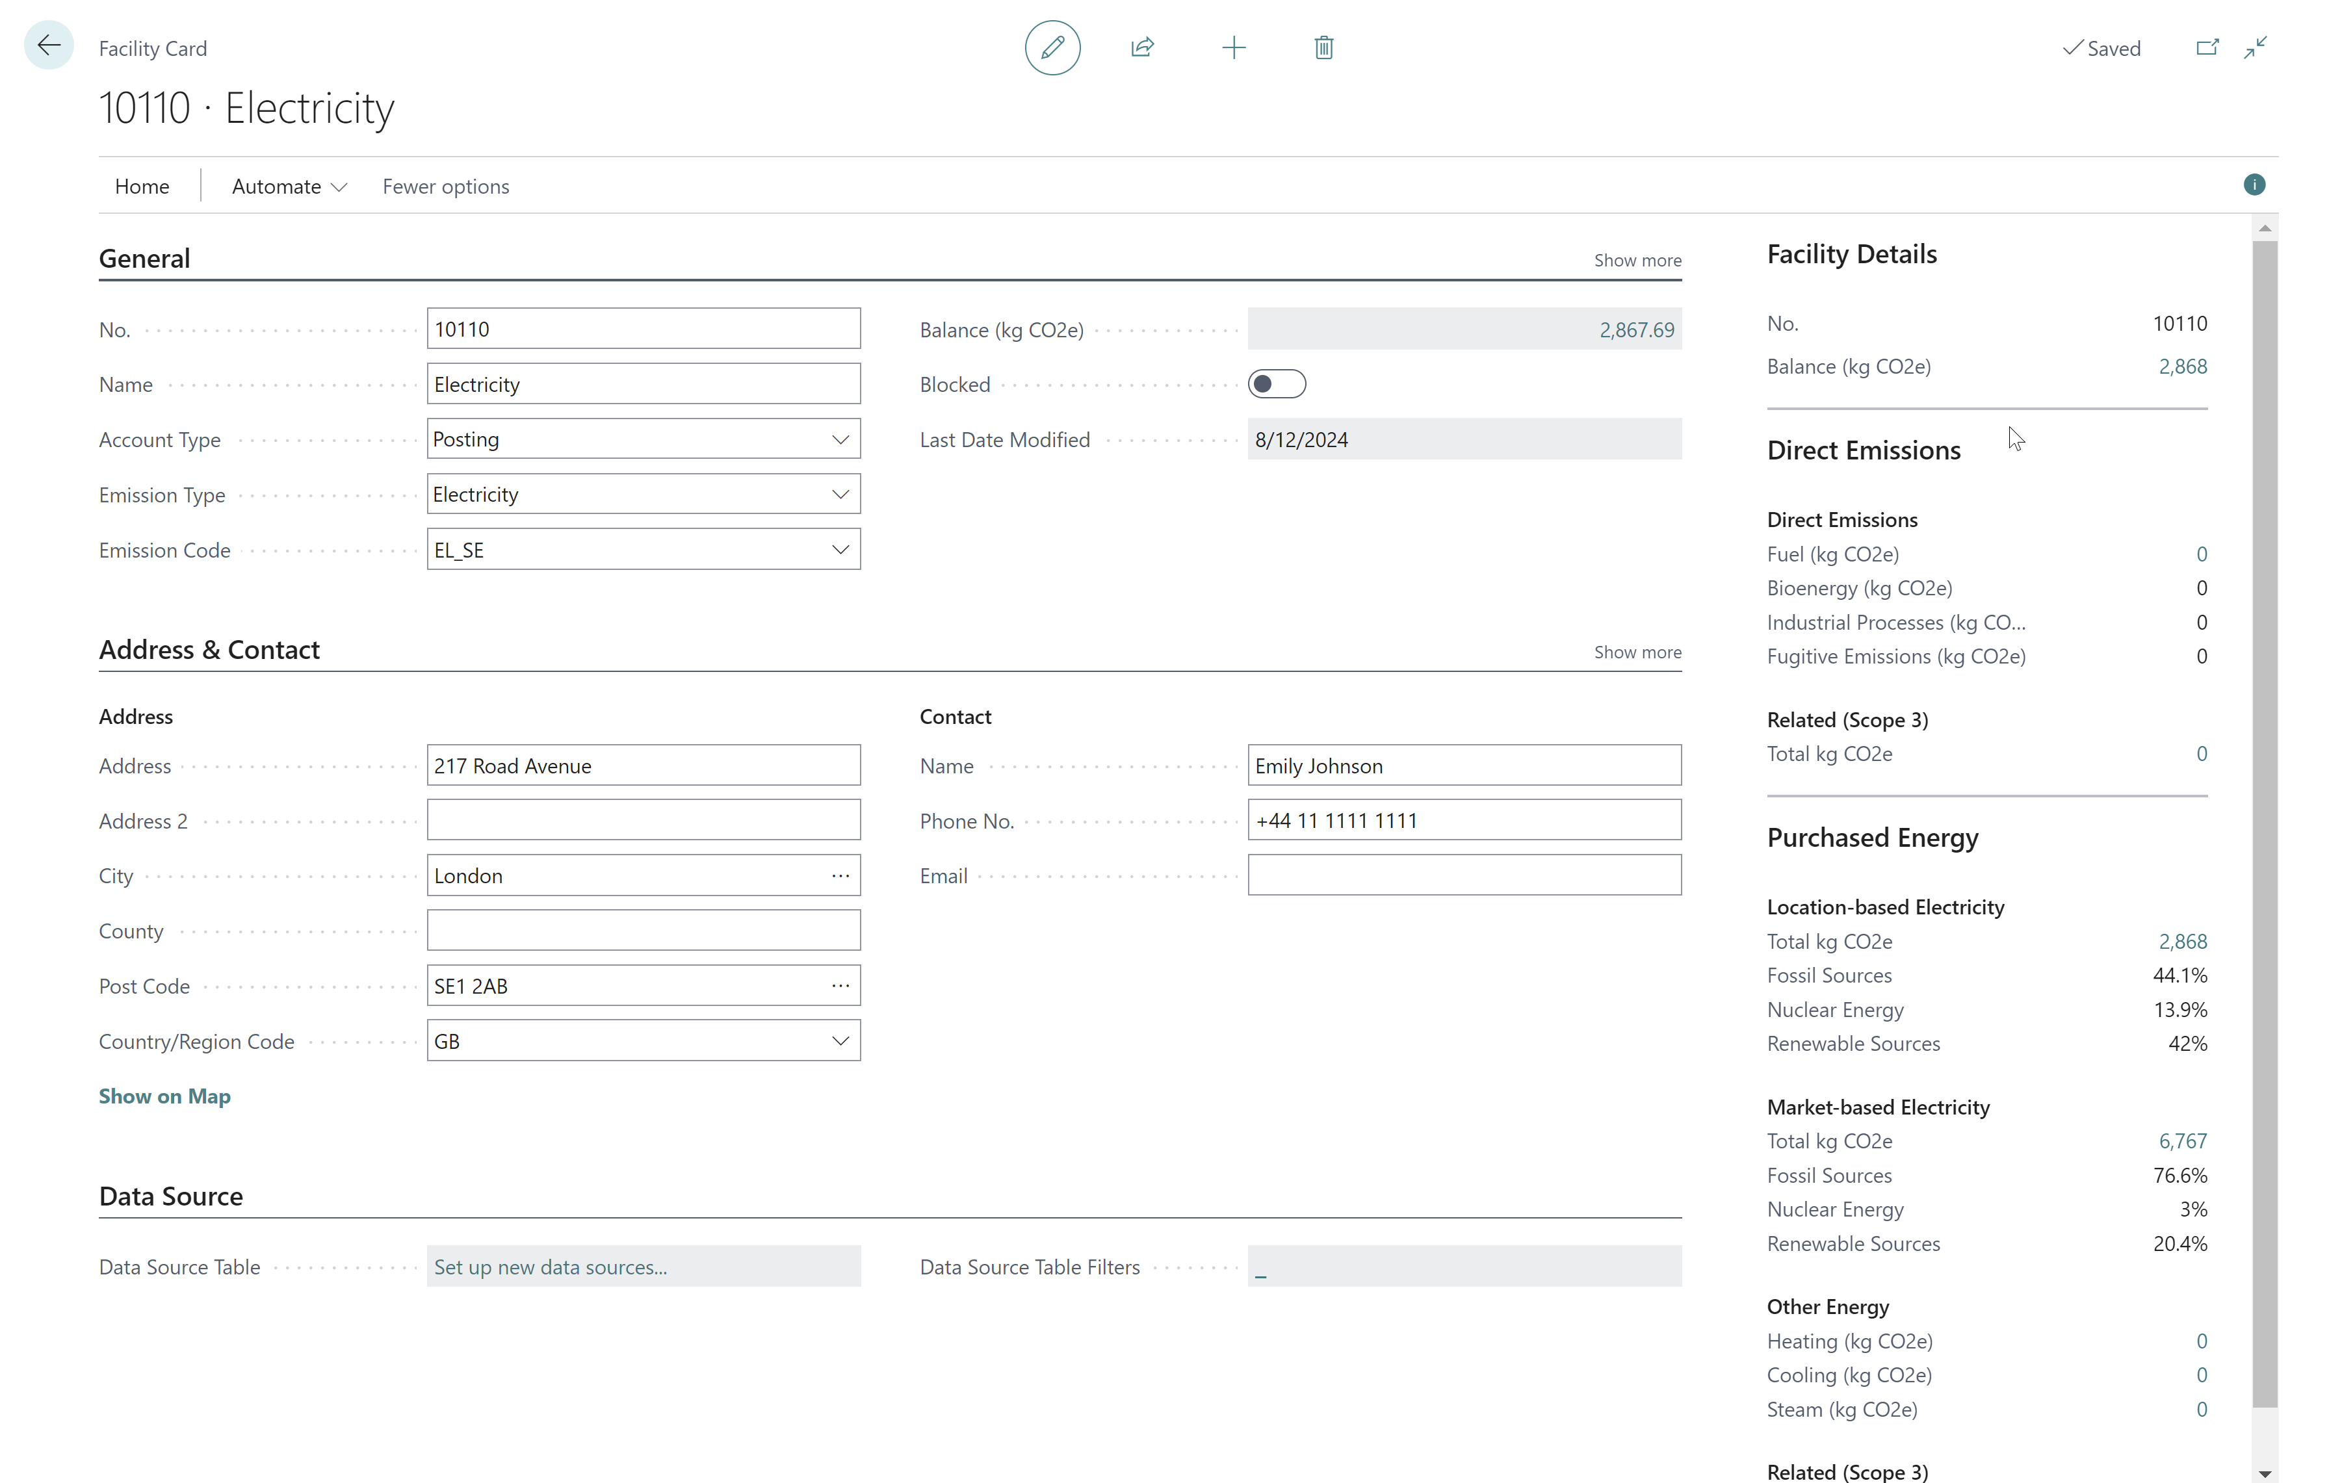Click Show more in General section
This screenshot has width=2329, height=1483.
click(x=1637, y=259)
